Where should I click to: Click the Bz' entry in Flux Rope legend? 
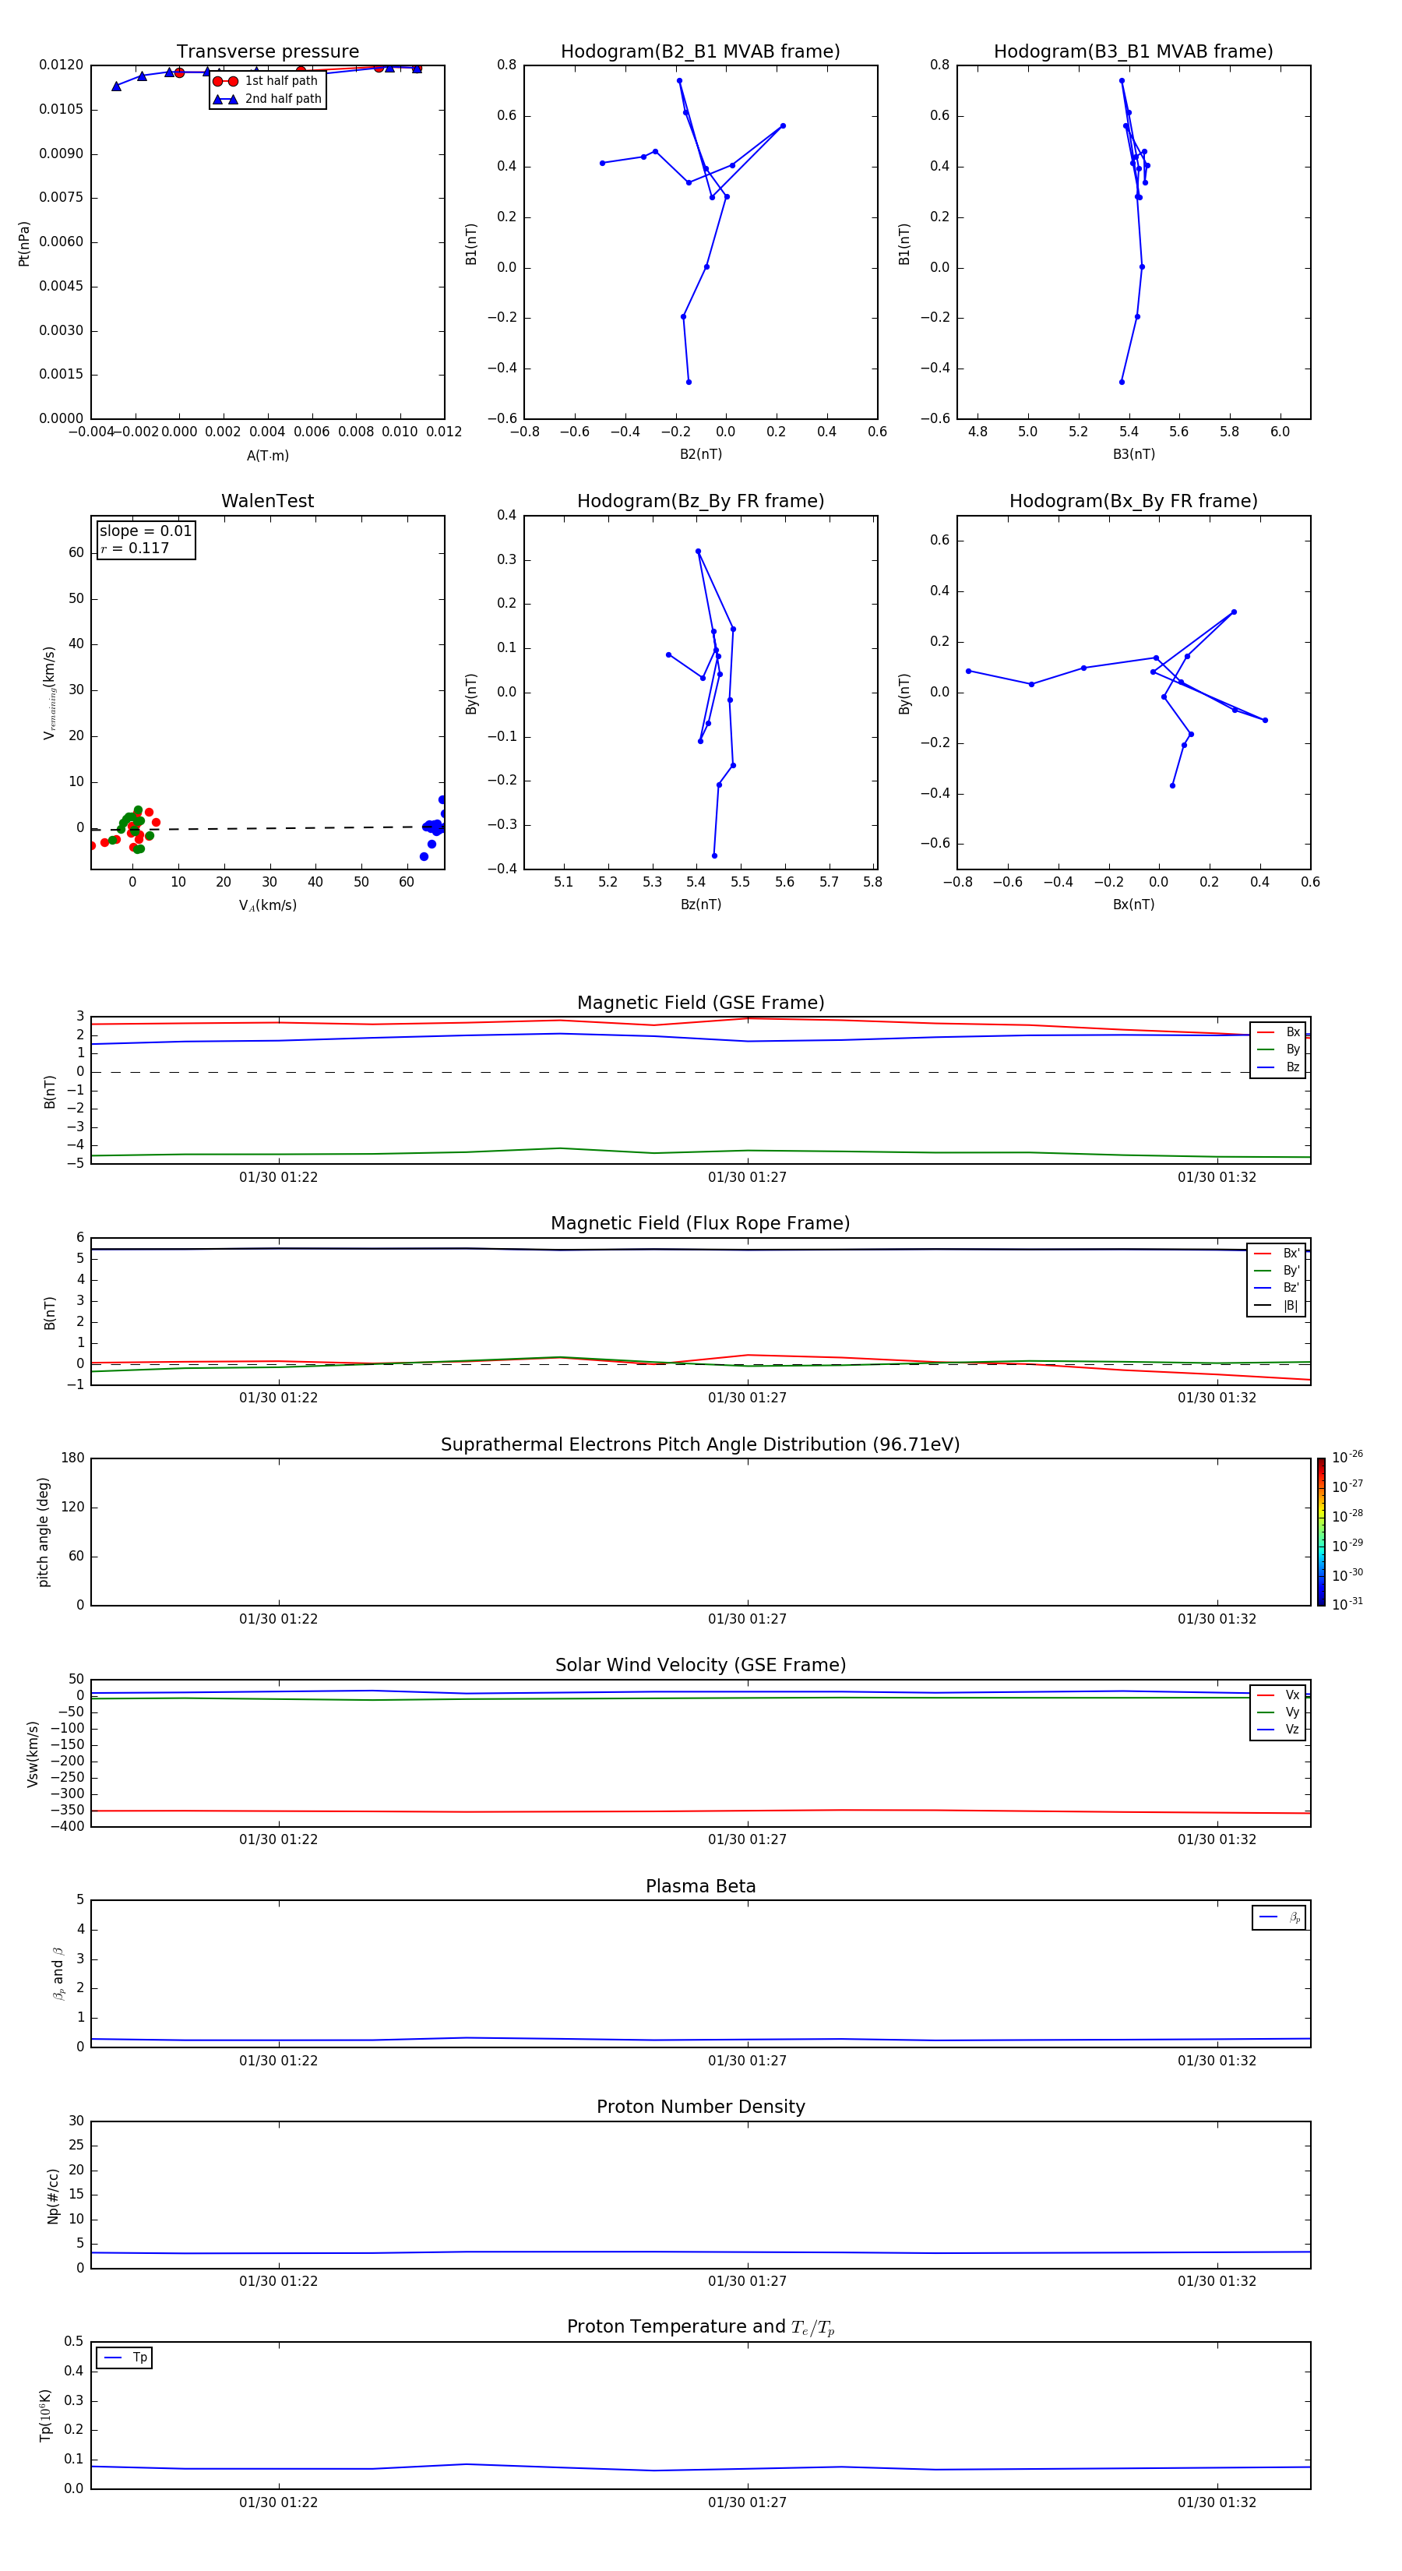(1277, 1289)
